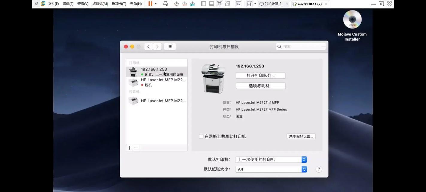
Task: Click the VMware Workstation logo icon
Action: pos(43,4)
